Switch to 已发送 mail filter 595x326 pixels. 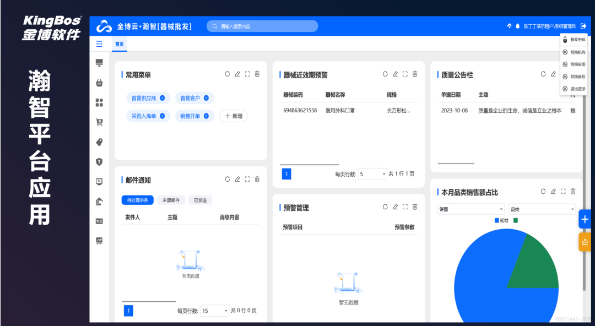point(200,200)
